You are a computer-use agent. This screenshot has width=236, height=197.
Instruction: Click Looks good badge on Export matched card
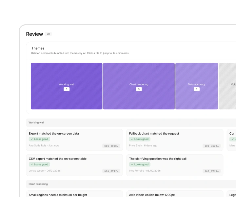[39, 139]
